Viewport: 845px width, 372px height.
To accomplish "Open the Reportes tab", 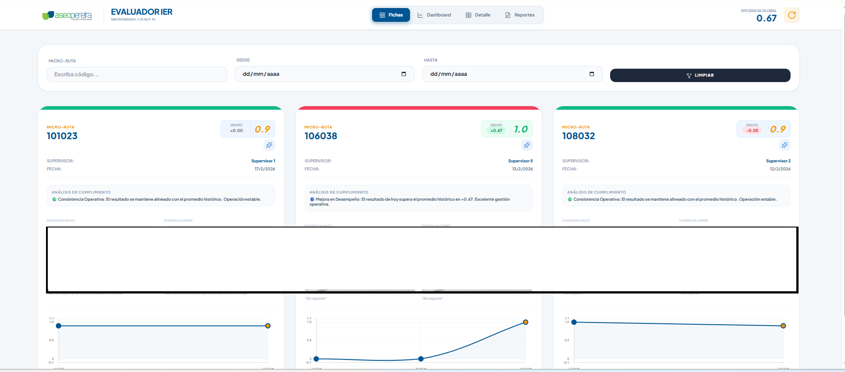I will point(520,15).
